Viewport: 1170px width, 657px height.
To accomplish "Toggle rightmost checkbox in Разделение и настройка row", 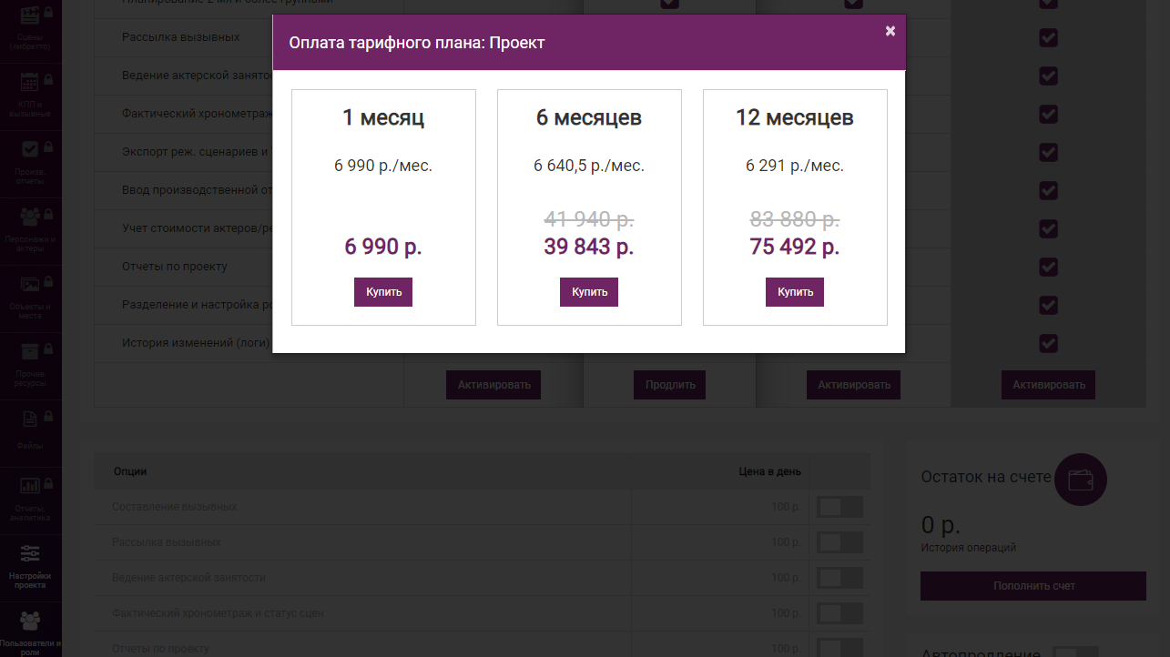I will click(1048, 305).
